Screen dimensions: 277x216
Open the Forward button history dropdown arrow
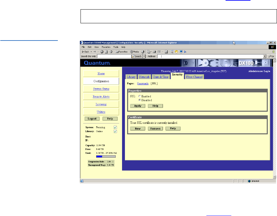(98, 52)
